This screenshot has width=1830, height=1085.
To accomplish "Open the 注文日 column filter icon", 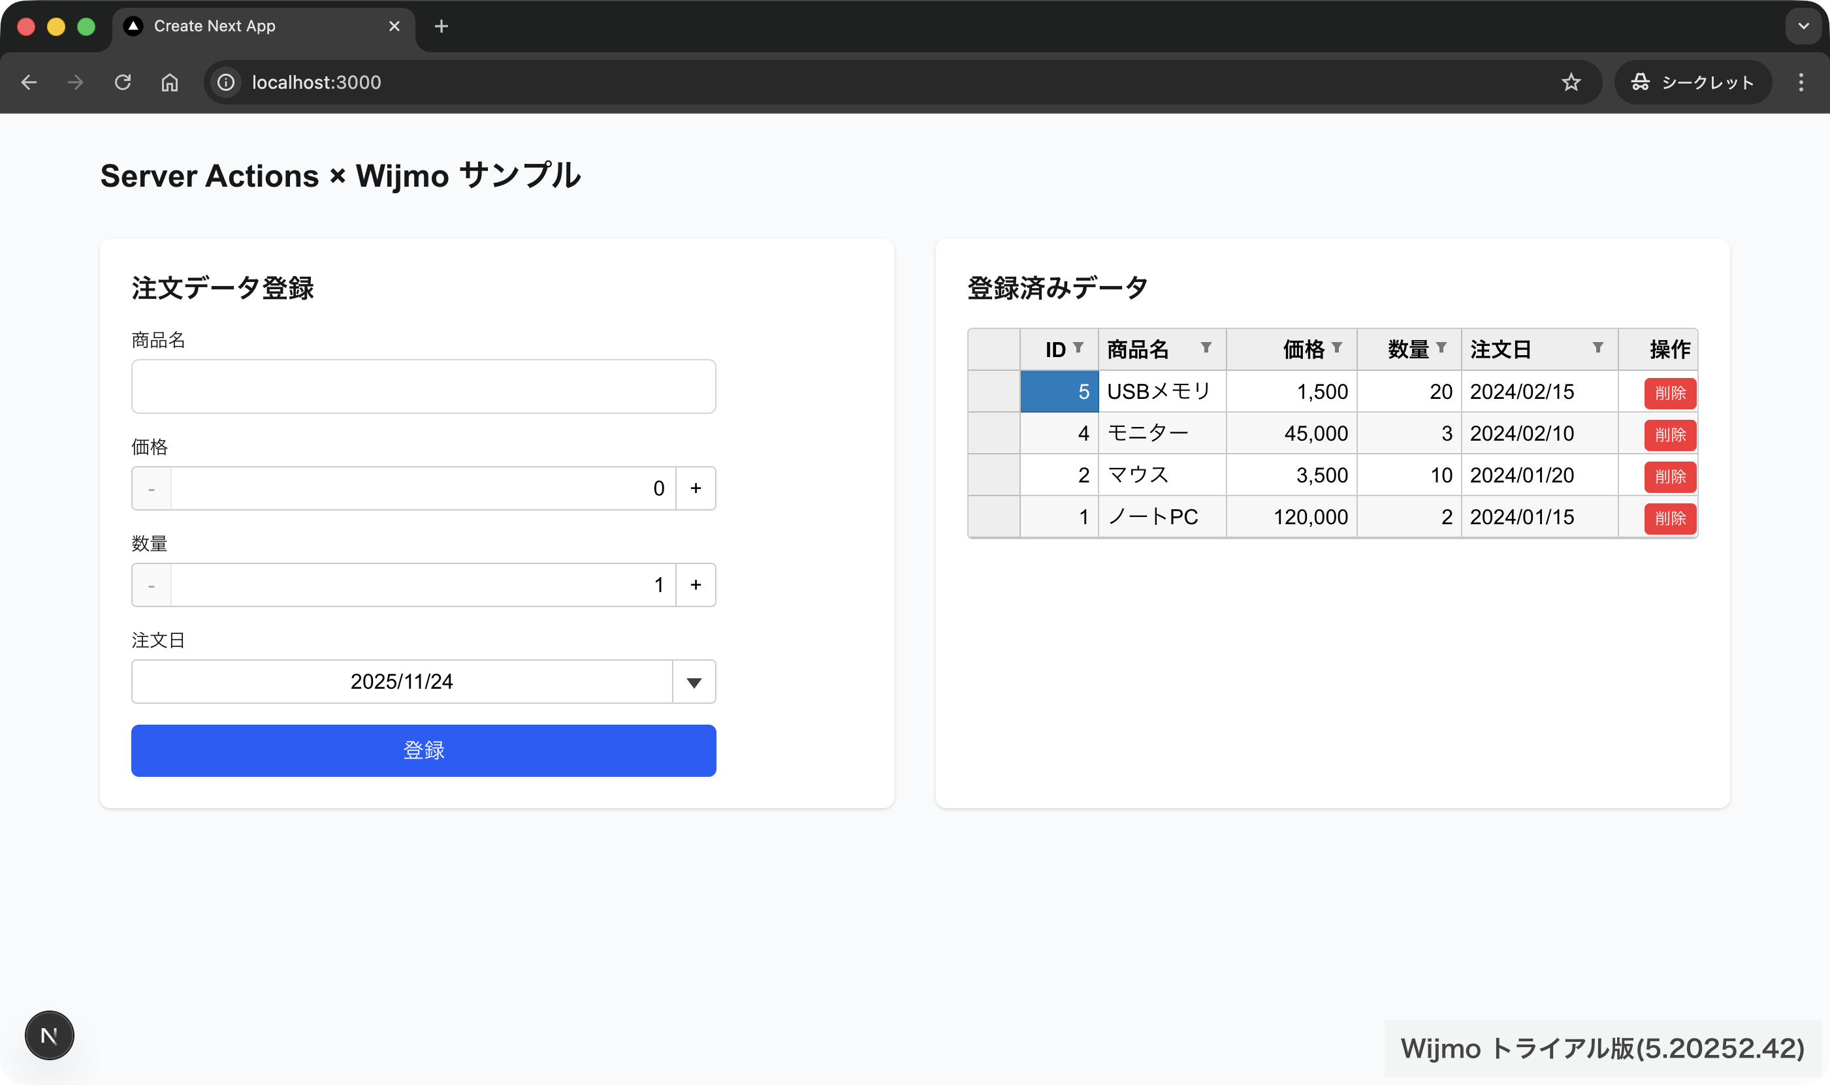I will coord(1598,347).
